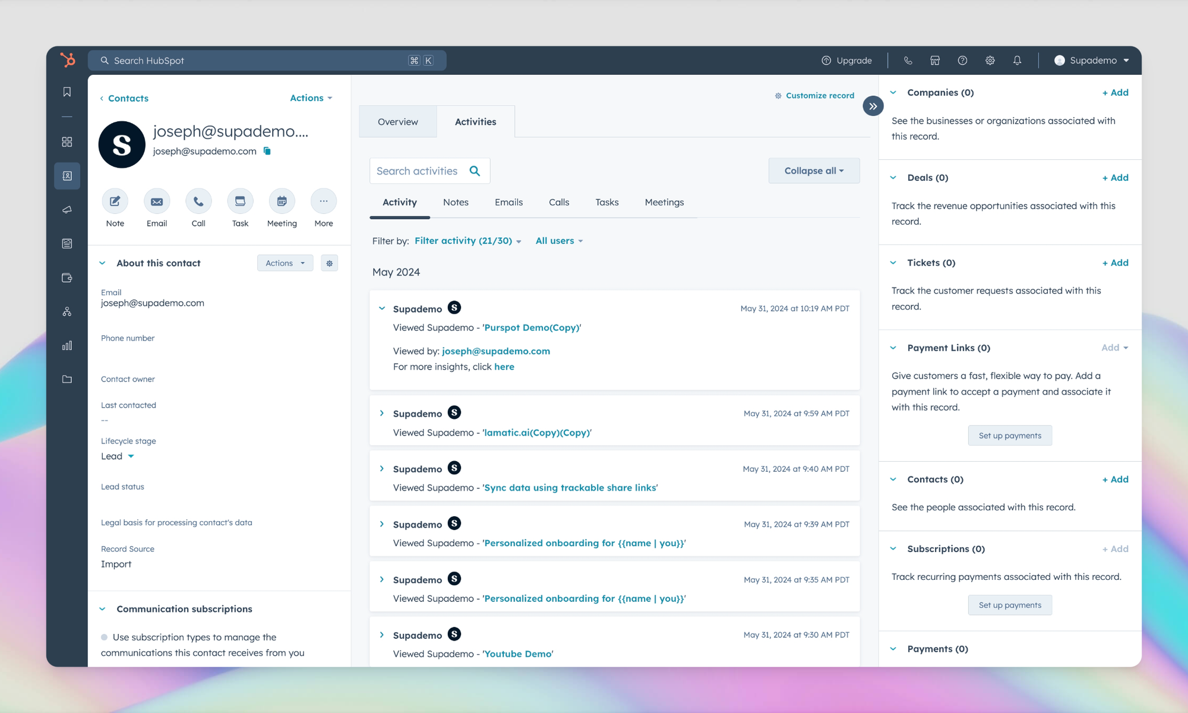Collapse the Purspot Demo(Copy) activity card

(382, 308)
